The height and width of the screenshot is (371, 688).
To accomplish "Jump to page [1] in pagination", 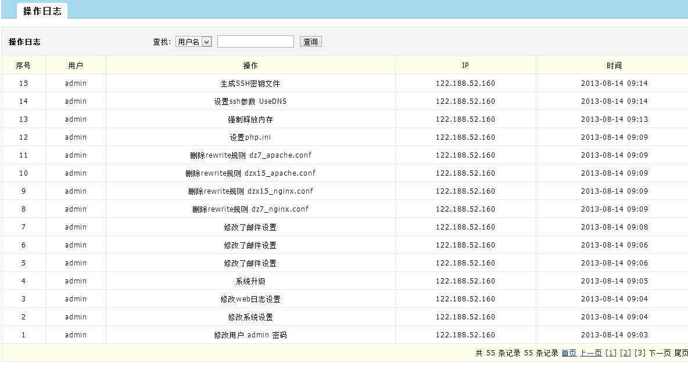I will coord(611,353).
